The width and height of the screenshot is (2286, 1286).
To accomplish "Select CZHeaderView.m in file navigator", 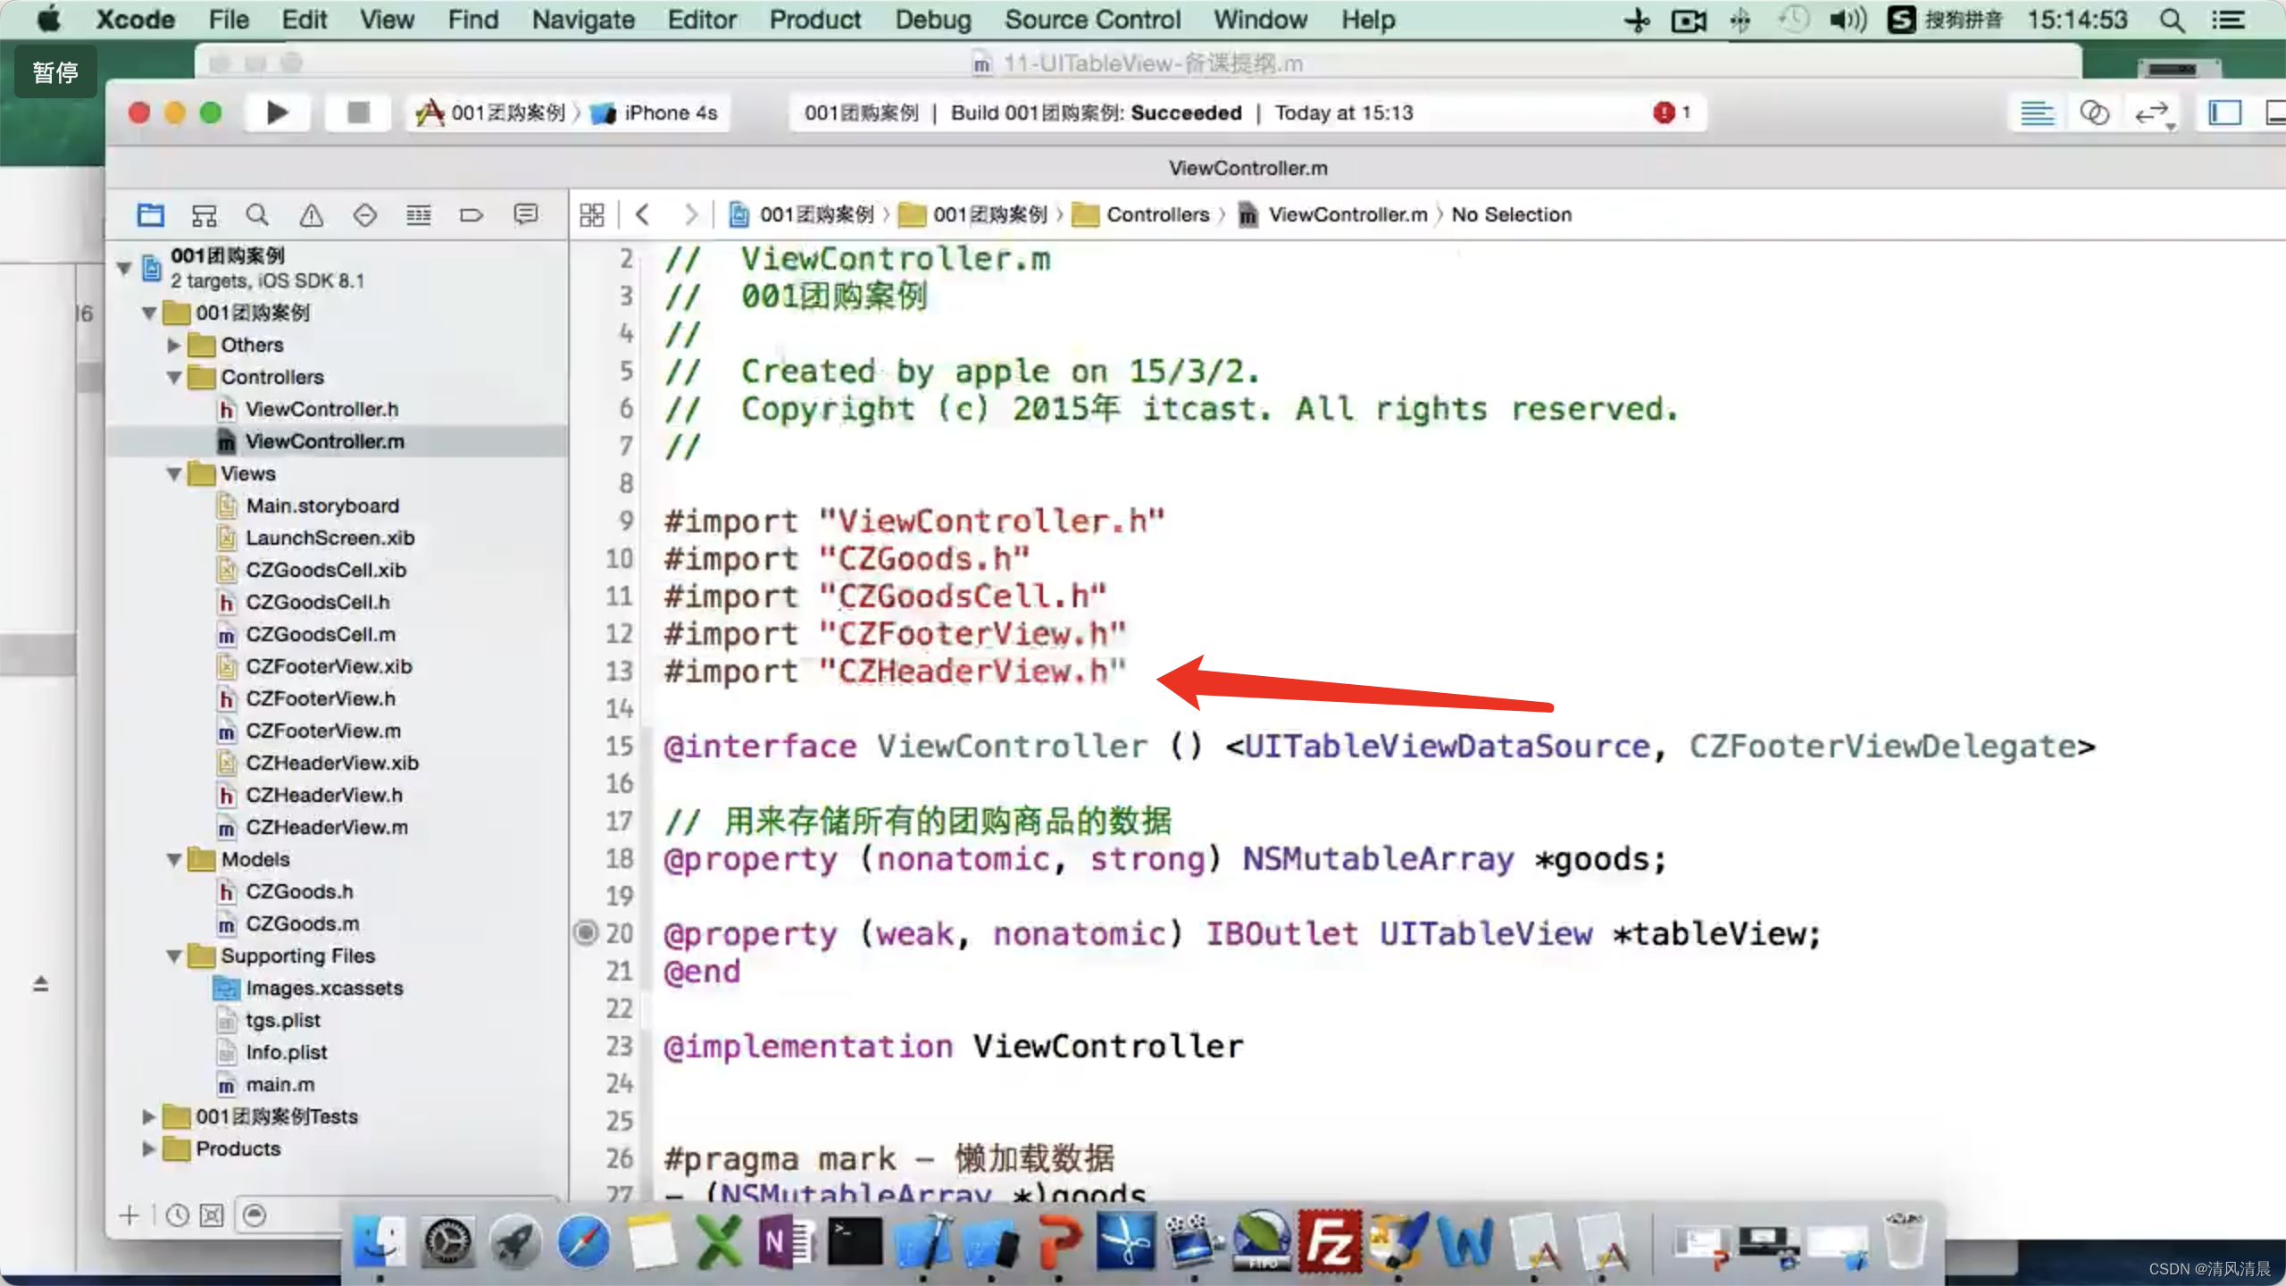I will click(325, 826).
